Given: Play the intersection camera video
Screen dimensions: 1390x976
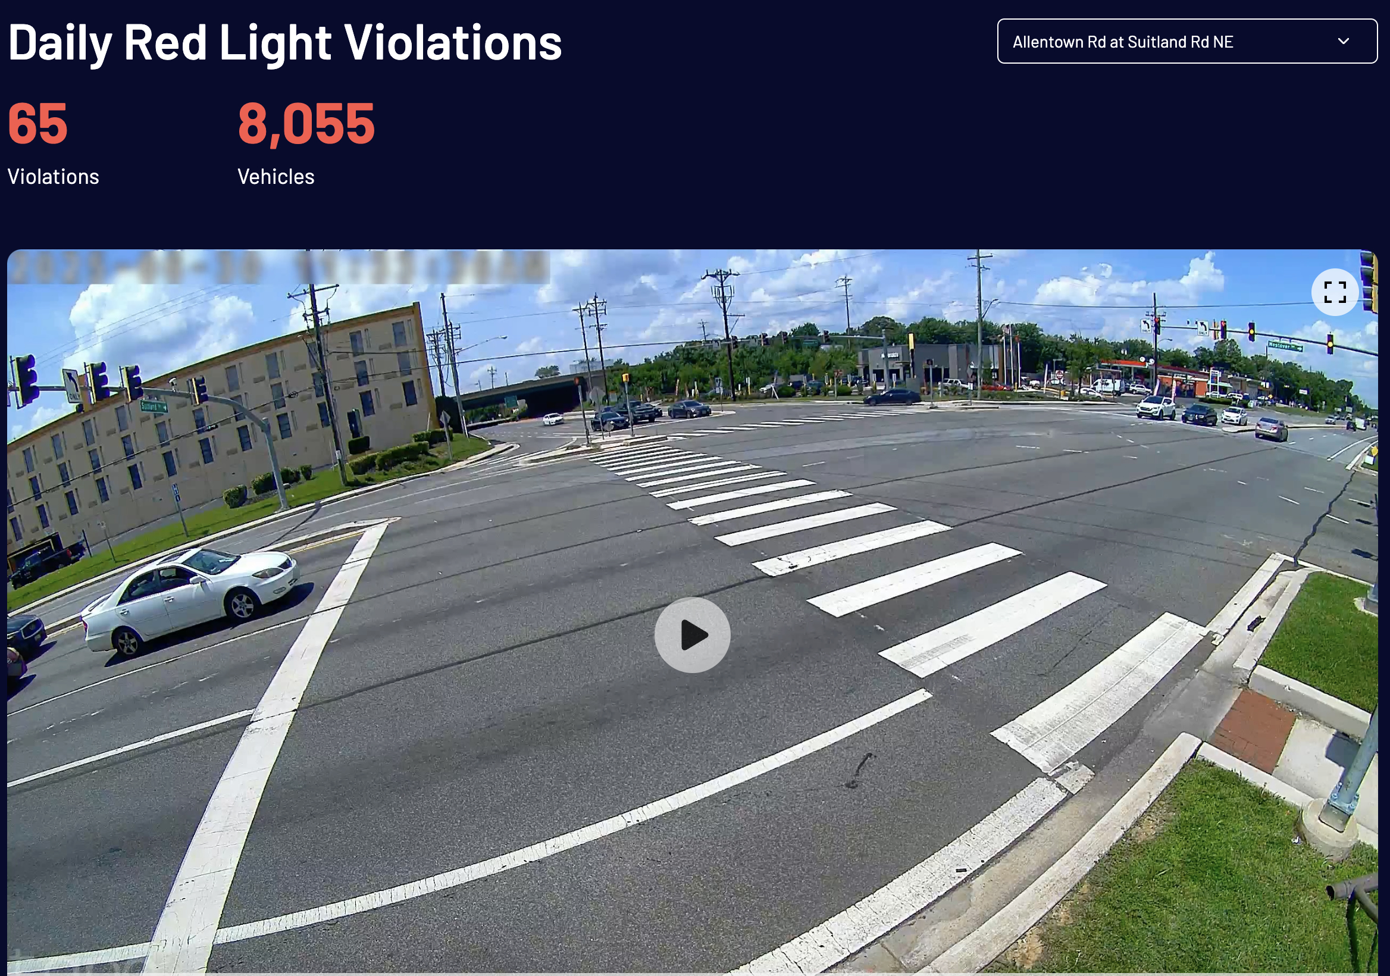Looking at the screenshot, I should tap(692, 634).
